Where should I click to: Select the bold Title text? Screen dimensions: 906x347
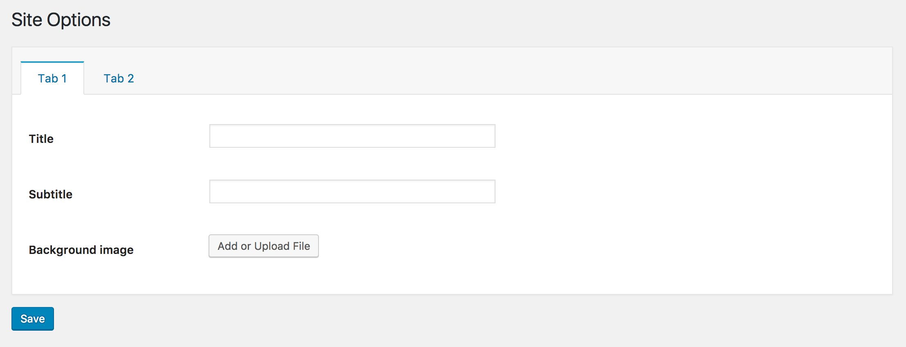pos(41,139)
